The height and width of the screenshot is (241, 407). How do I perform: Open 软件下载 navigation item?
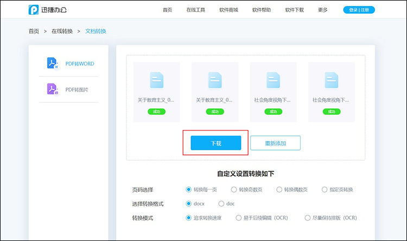pyautogui.click(x=295, y=10)
